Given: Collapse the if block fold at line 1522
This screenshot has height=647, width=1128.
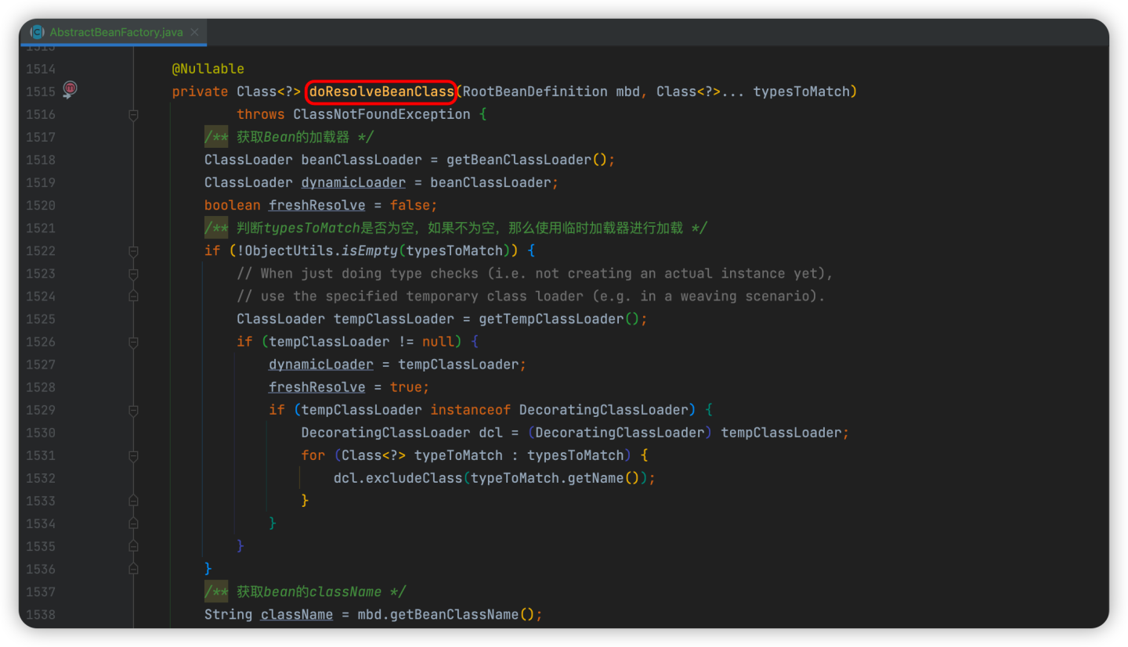Looking at the screenshot, I should coord(133,251).
